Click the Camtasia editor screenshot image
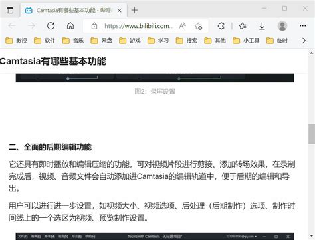This screenshot has width=315, height=240. pos(155,236)
